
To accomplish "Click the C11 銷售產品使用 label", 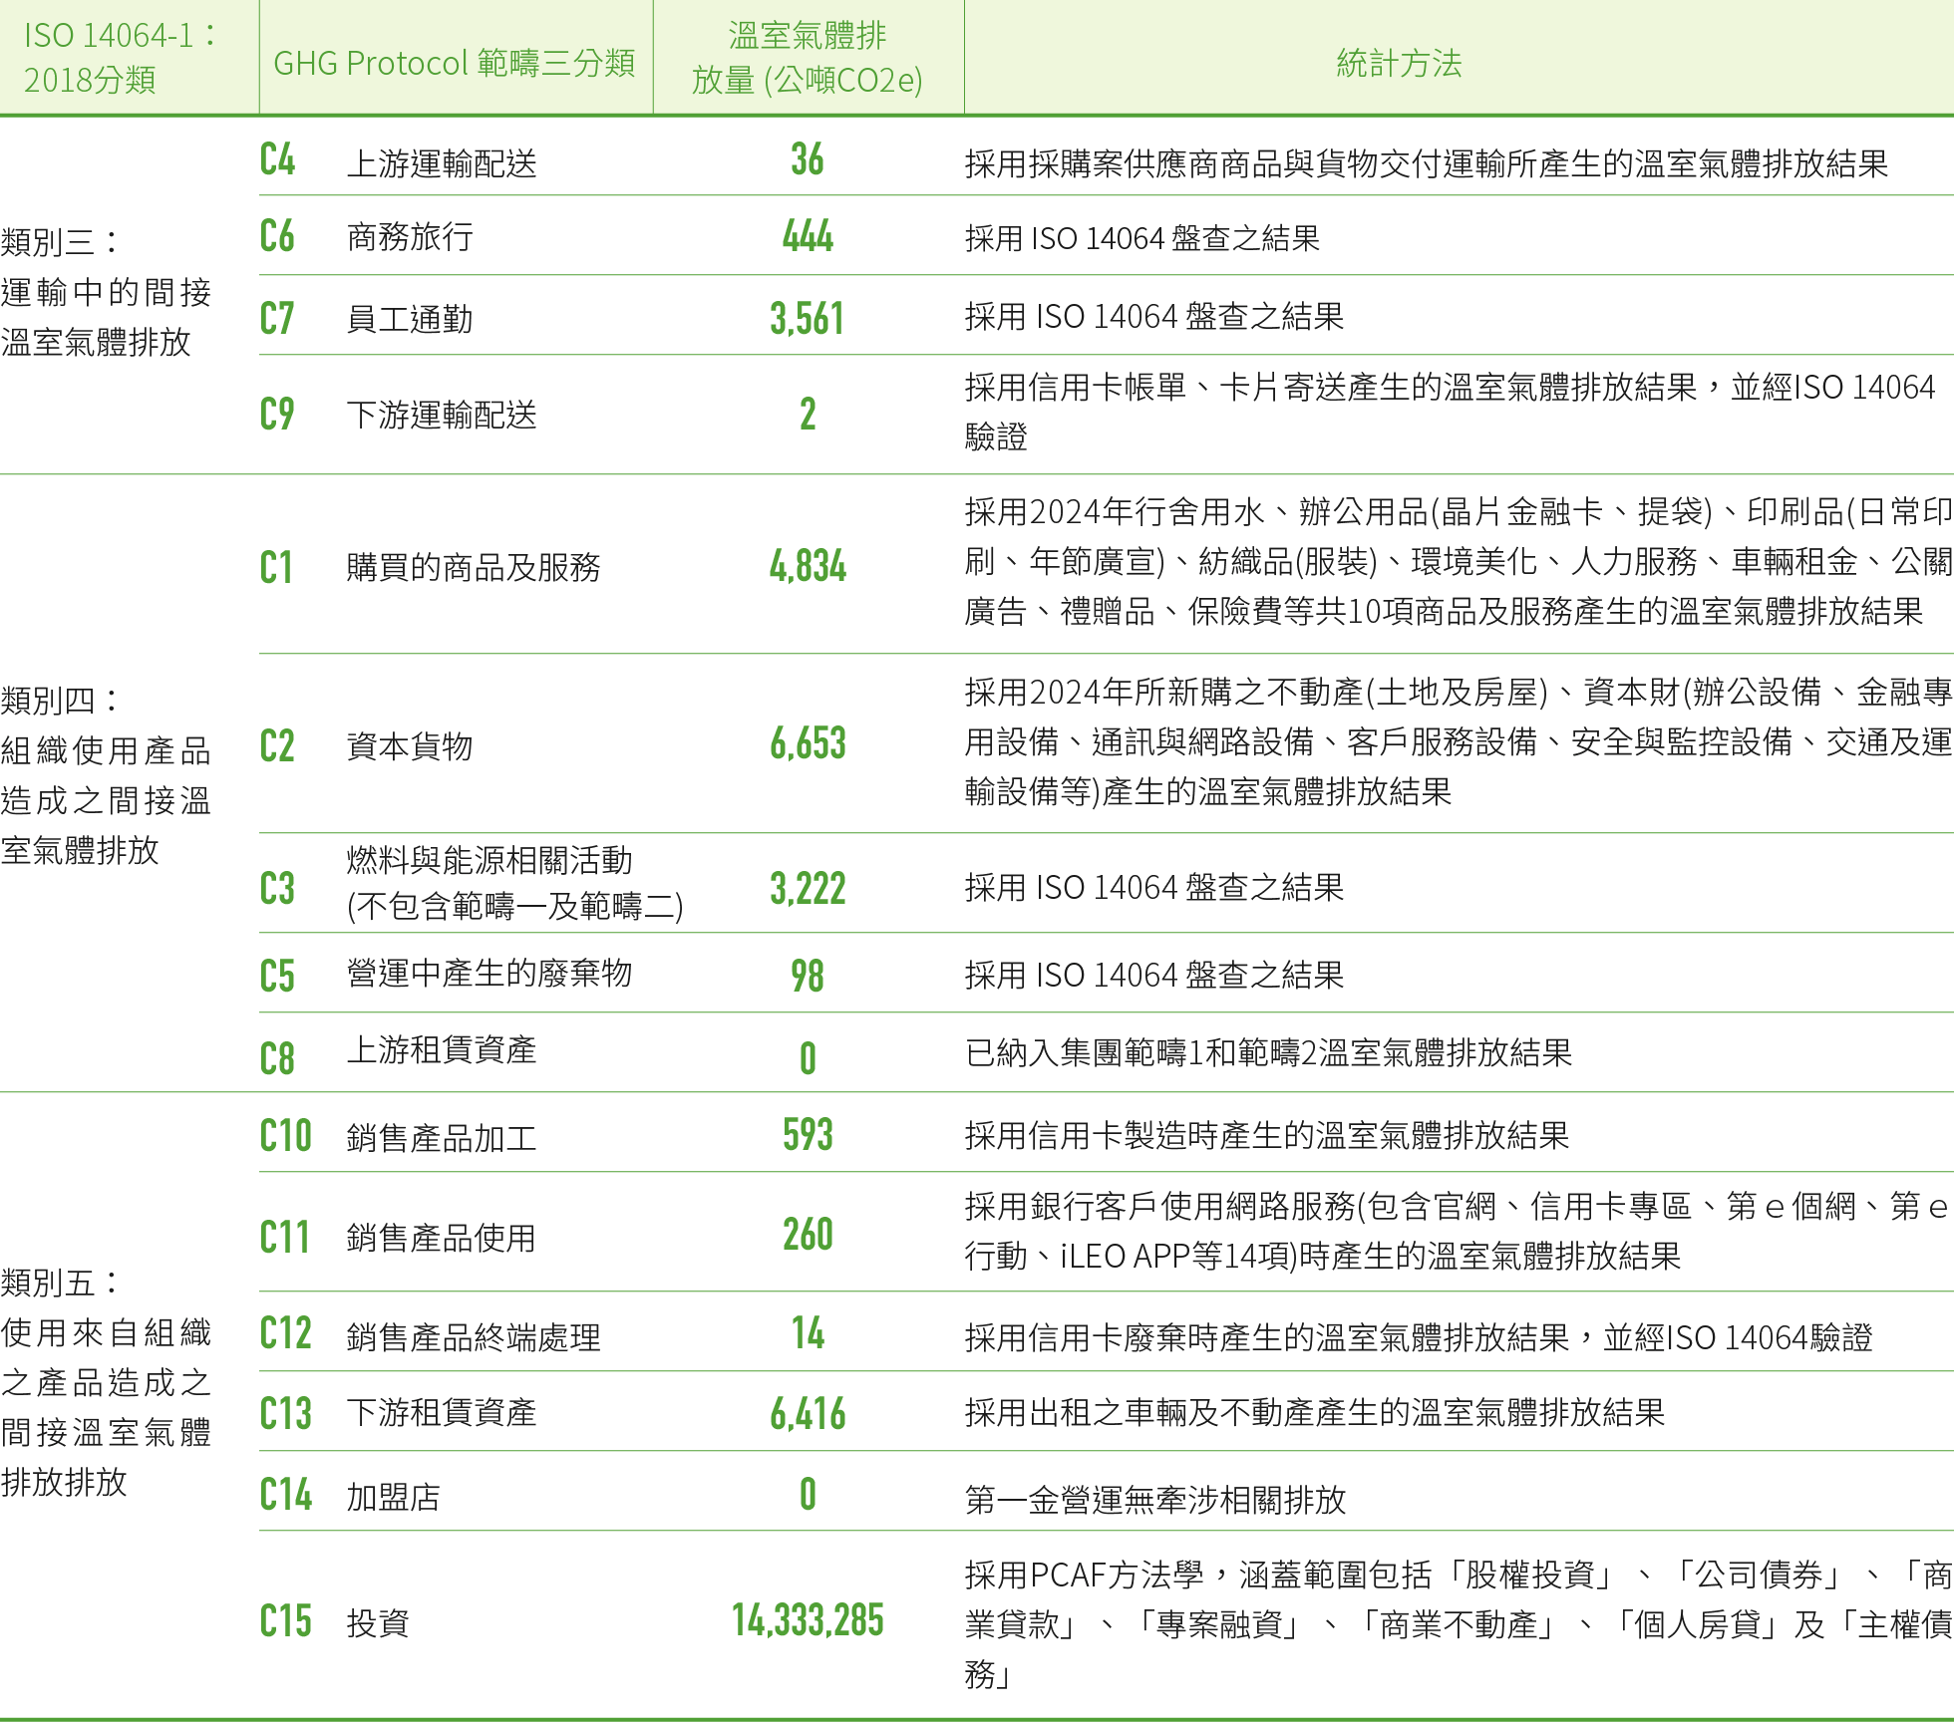I will [441, 1238].
